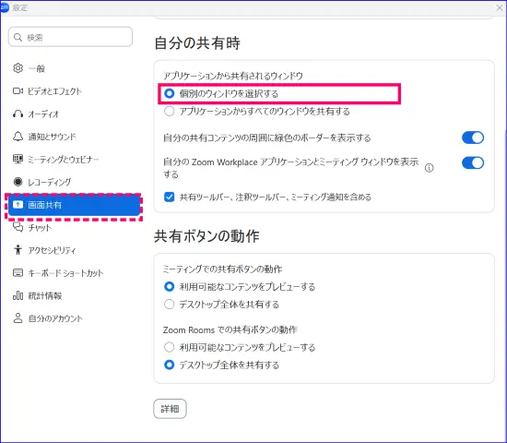Click the chat bubble icon for チャット
Screen dimensions: 507x443
pyautogui.click(x=18, y=227)
